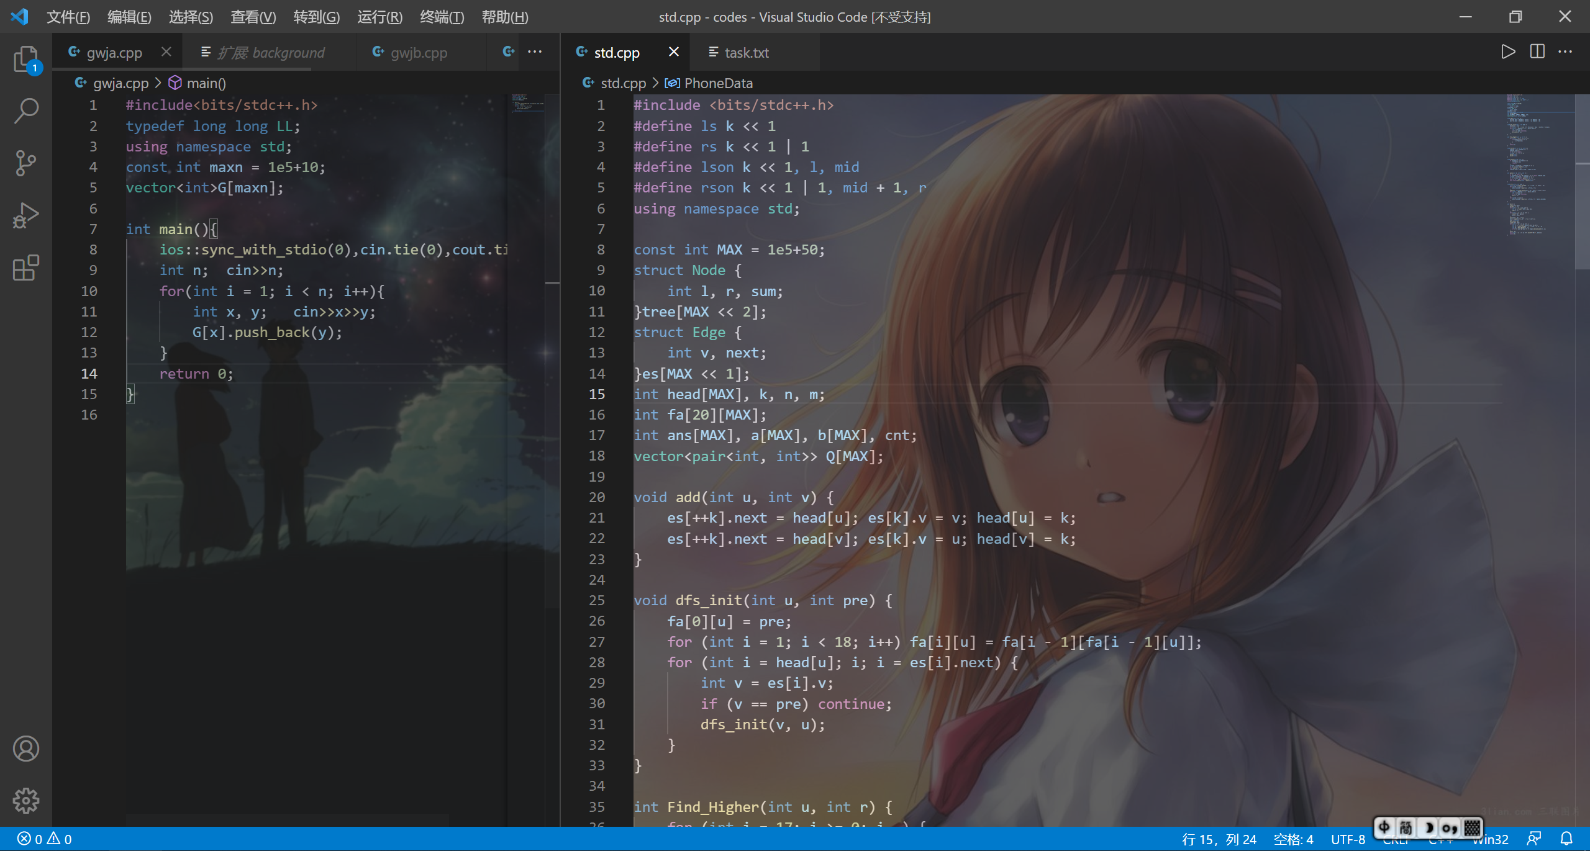
Task: Toggle IME half-moon full/half width button
Action: 1429,827
